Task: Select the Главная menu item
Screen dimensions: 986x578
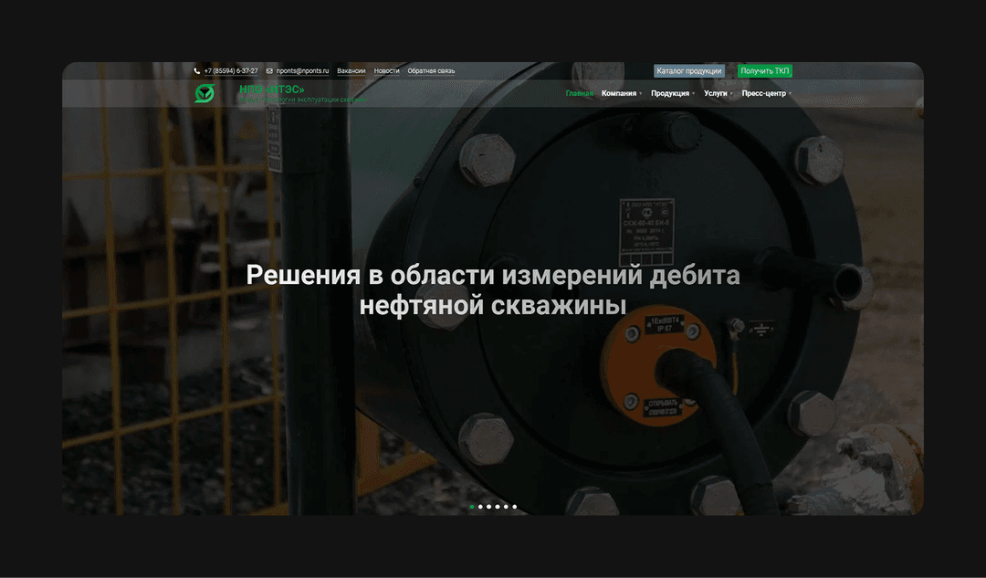Action: (x=579, y=94)
